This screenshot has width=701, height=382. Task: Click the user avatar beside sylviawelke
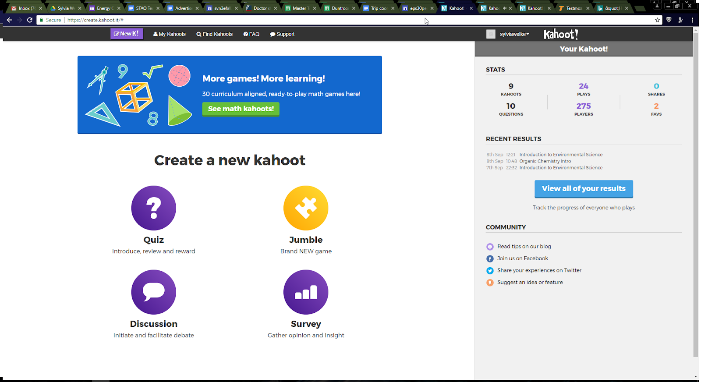tap(491, 34)
